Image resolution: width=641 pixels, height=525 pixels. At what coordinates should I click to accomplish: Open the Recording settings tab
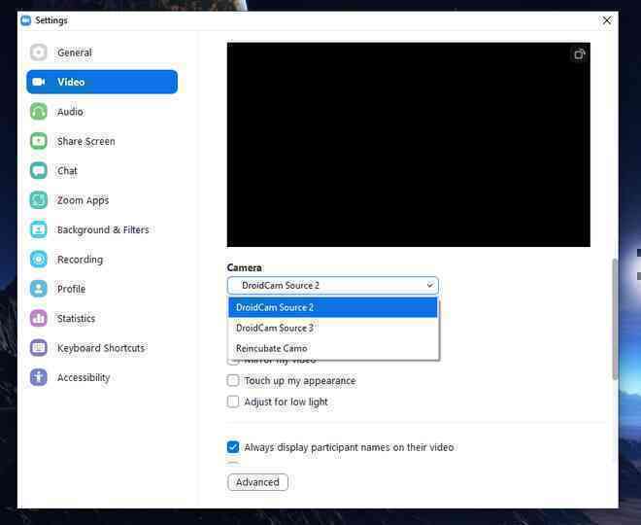point(102,259)
